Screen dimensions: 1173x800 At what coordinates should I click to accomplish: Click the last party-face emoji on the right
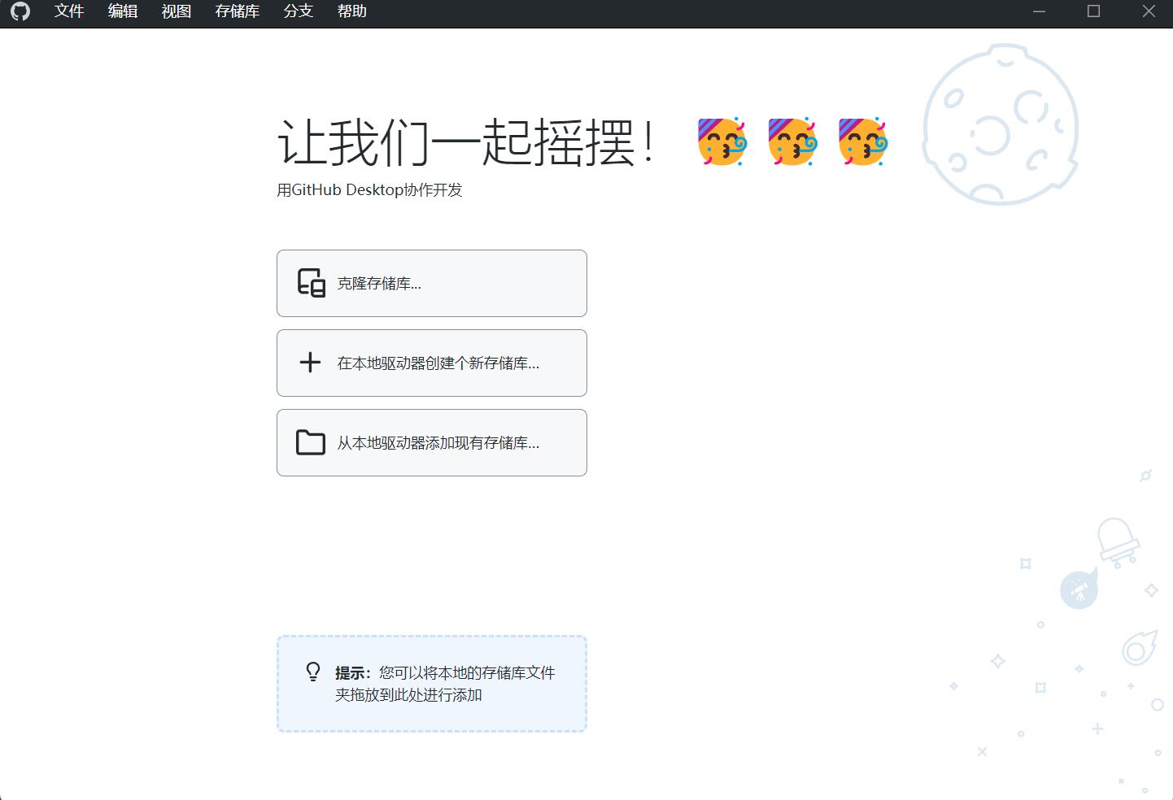click(x=863, y=141)
